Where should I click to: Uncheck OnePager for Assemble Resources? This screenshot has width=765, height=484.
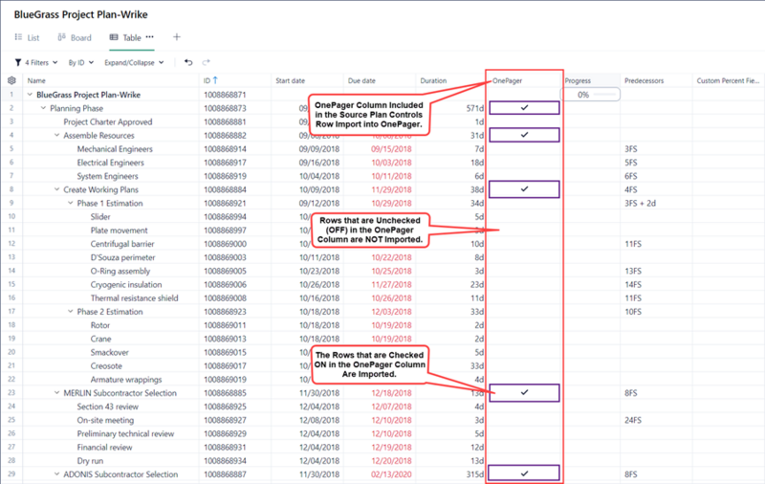point(524,135)
